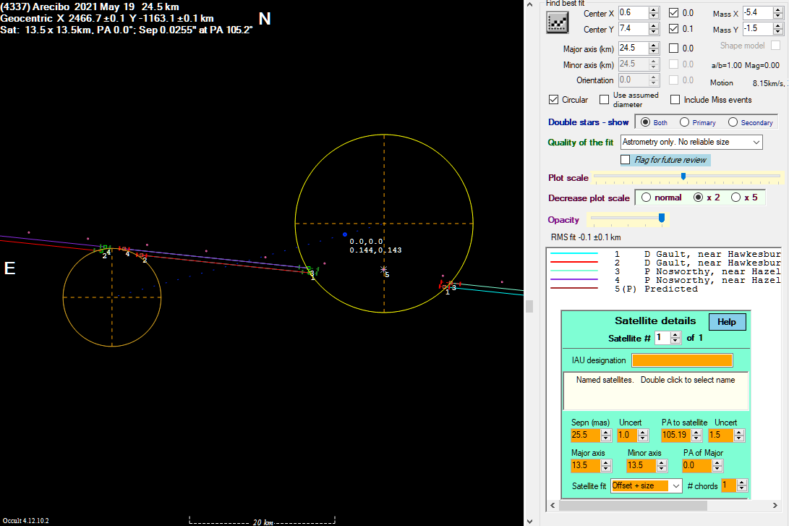Select Primary double star radio button
This screenshot has width=789, height=526.
(x=684, y=122)
